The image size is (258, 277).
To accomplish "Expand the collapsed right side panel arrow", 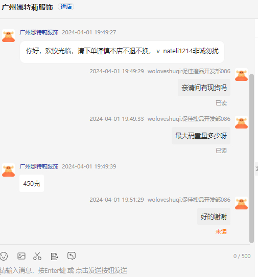I will [x=256, y=168].
